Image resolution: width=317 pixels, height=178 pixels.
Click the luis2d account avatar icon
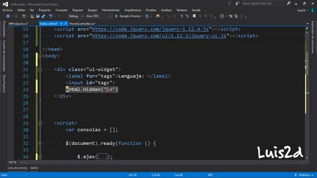tap(313, 10)
